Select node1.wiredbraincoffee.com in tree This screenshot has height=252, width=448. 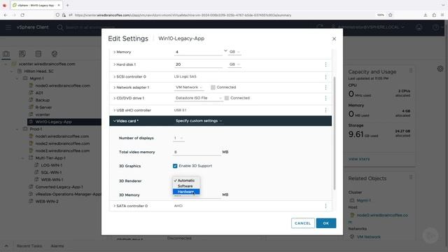point(62,136)
